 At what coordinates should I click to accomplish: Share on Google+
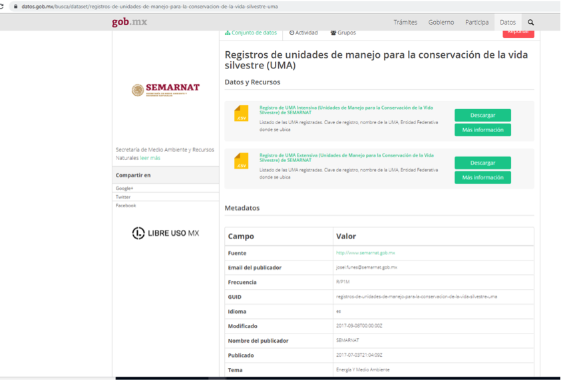[x=124, y=188]
